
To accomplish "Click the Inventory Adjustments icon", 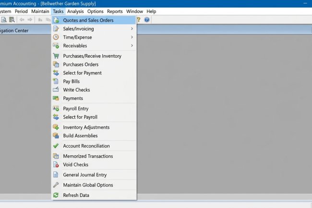I will tap(56, 127).
